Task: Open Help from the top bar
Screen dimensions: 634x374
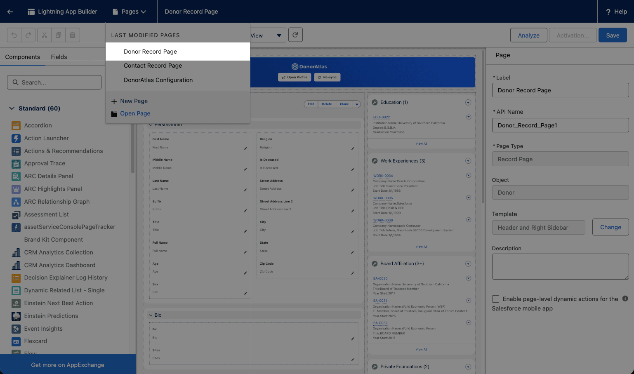Action: [616, 11]
